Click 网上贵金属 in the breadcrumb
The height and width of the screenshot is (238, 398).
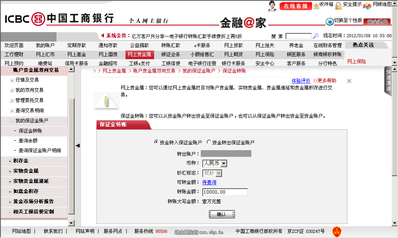click(x=114, y=71)
